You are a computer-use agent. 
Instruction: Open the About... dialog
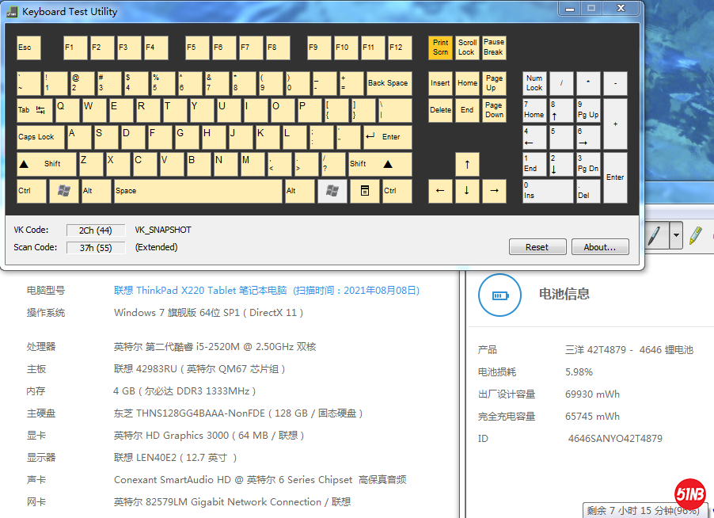click(600, 247)
